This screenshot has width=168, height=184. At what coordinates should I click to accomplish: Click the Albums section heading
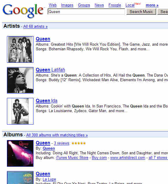click(13, 135)
